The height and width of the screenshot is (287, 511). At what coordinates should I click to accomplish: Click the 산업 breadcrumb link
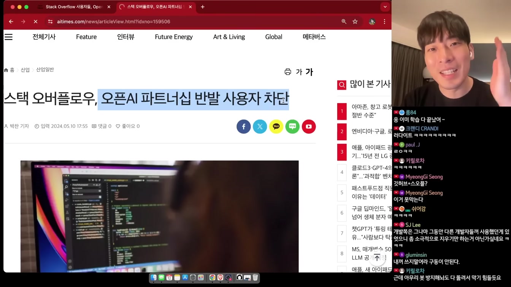[25, 70]
